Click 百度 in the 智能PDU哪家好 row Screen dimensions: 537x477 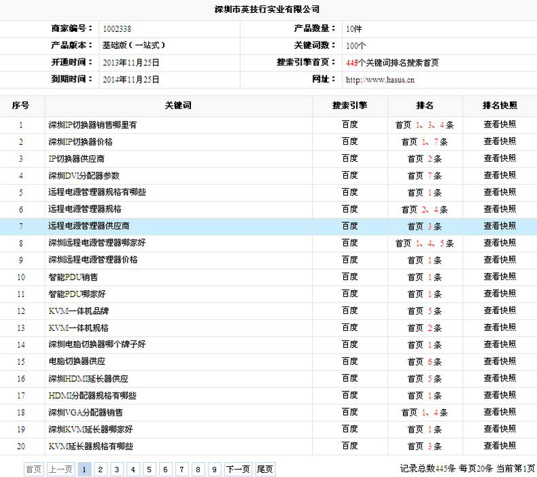[349, 294]
